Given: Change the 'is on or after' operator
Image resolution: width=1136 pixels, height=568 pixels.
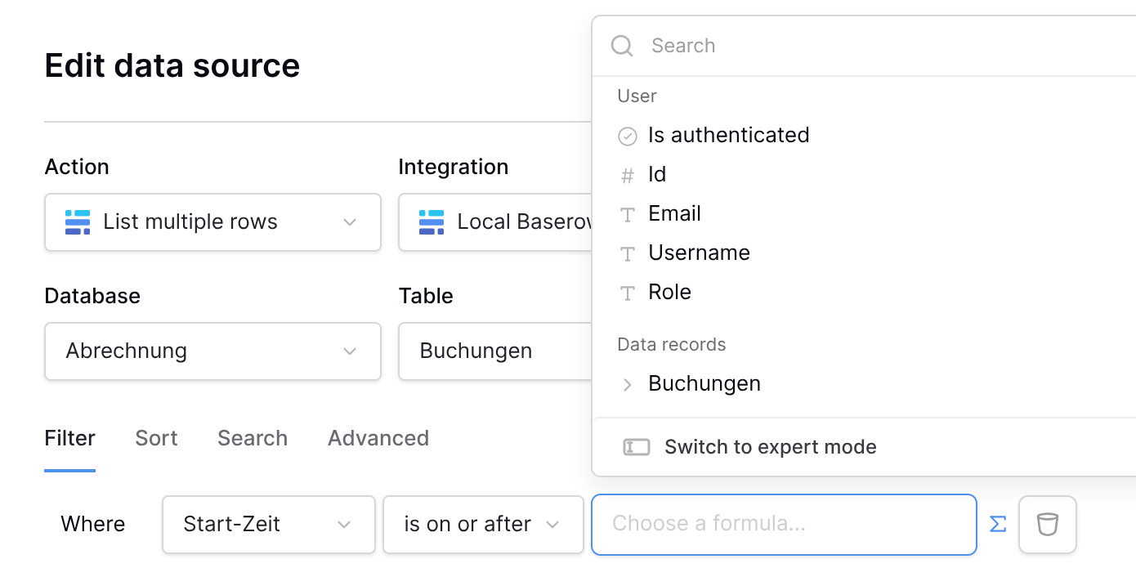Looking at the screenshot, I should (x=482, y=524).
